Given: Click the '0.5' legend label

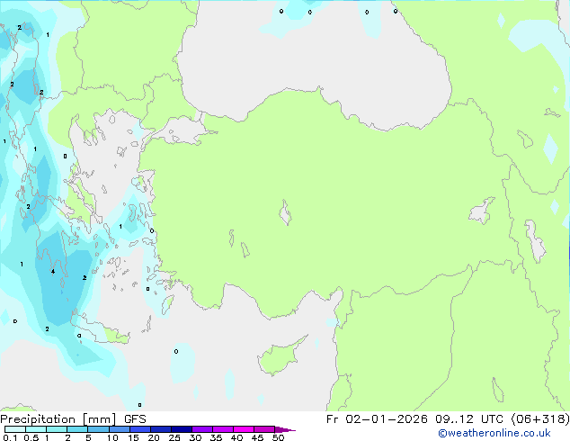Looking at the screenshot, I should pyautogui.click(x=31, y=437).
